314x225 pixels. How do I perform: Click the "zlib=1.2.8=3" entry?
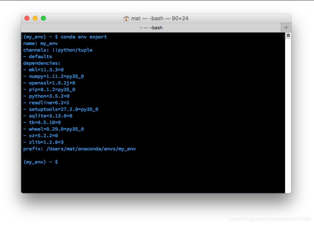click(46, 142)
